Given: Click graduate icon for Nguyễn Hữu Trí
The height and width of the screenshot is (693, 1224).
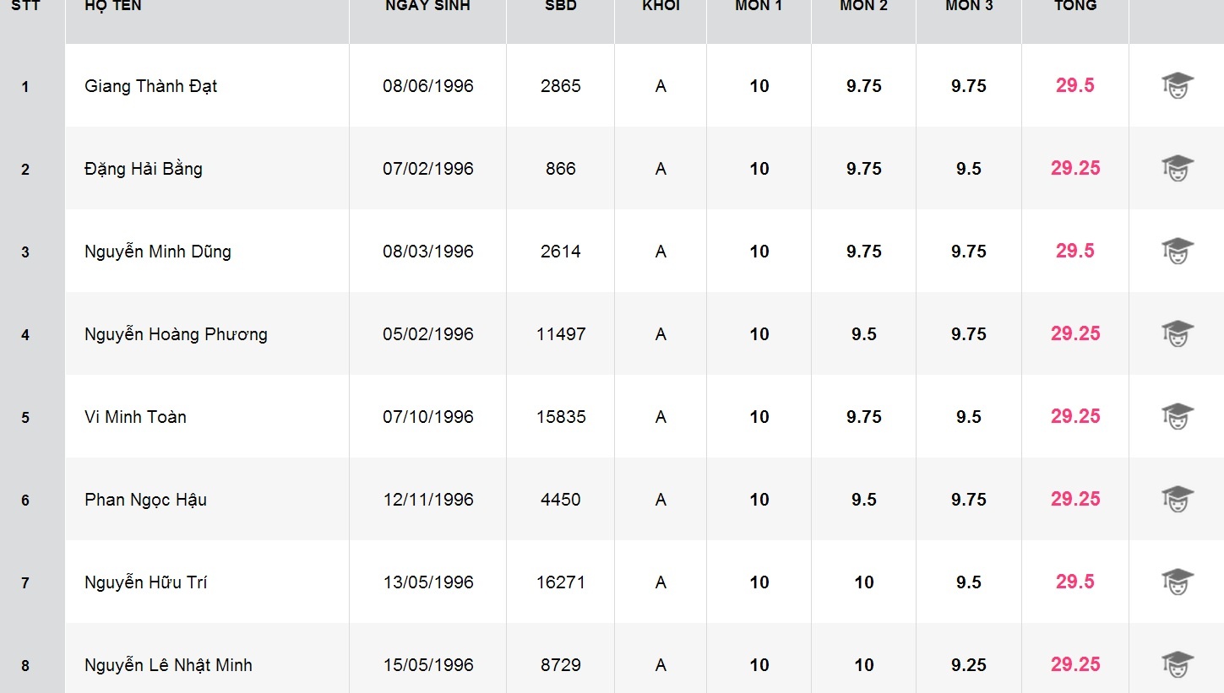Looking at the screenshot, I should (1178, 582).
